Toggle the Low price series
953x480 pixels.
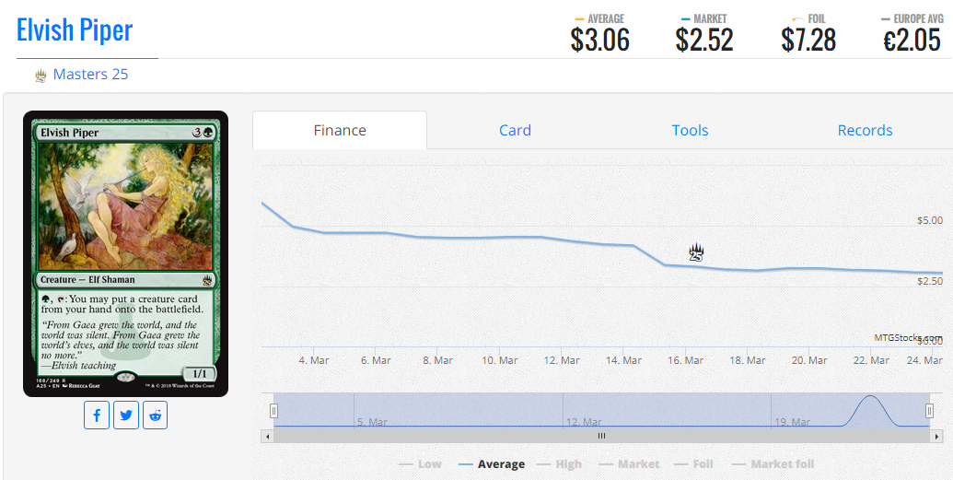click(420, 464)
